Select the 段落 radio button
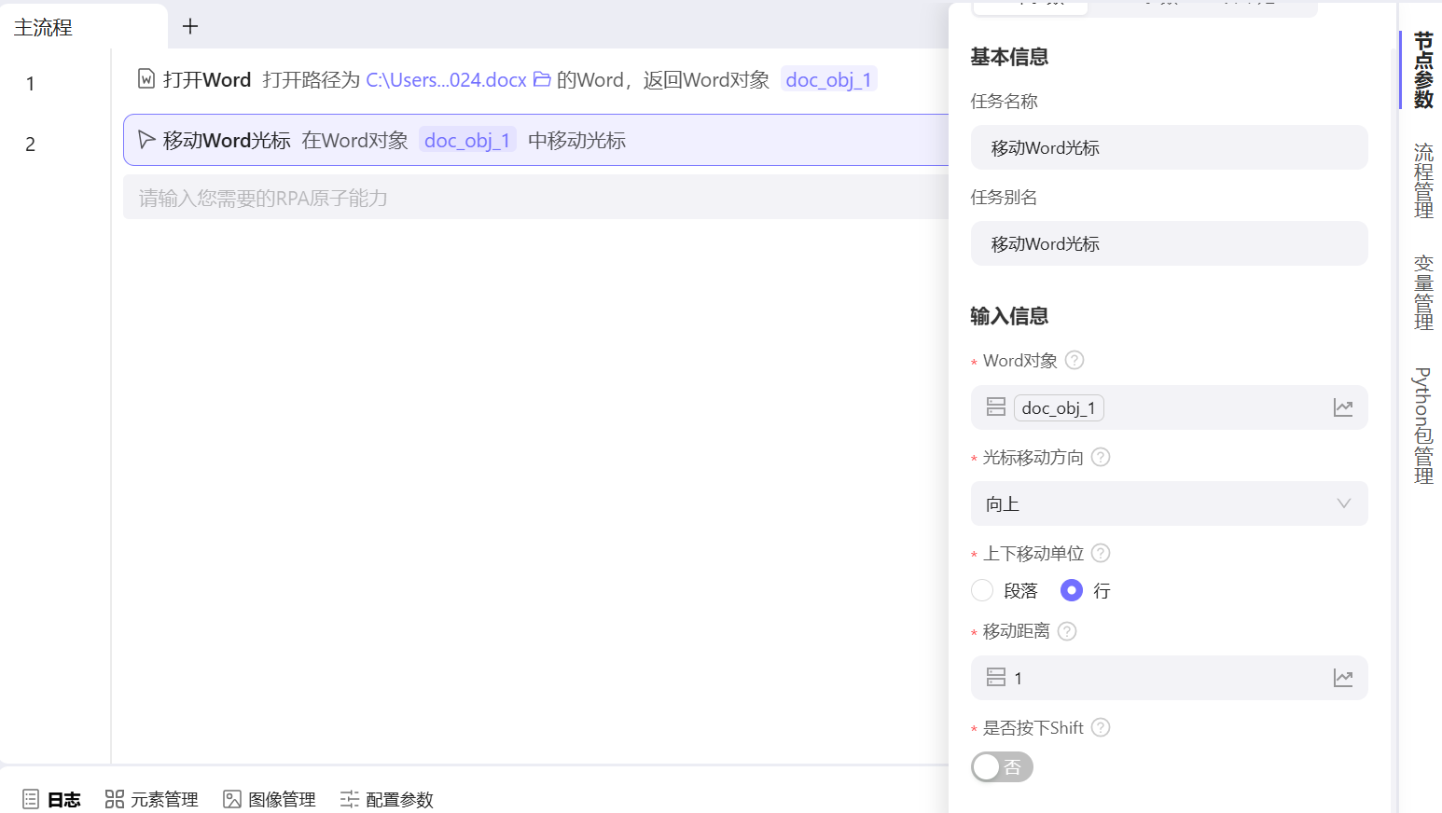 click(x=981, y=590)
